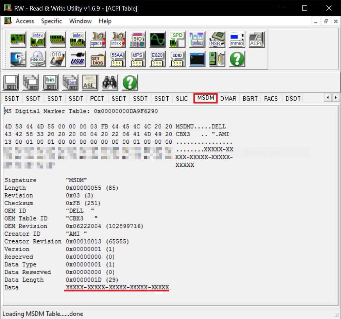This screenshot has height=319, width=341.
Task: Click the Data product key value
Action: pos(117,287)
